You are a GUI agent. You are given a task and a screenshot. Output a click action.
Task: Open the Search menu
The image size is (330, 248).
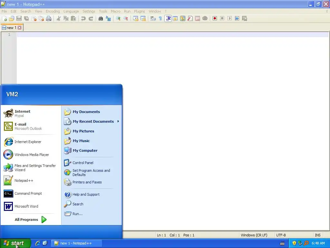[x=26, y=11]
